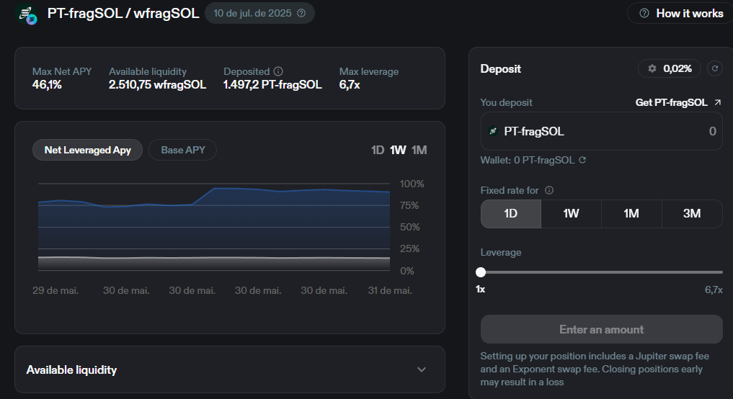Screen dimensions: 733x399
Task: Click the PT-fragSOL pair token logo
Action: pyautogui.click(x=26, y=14)
